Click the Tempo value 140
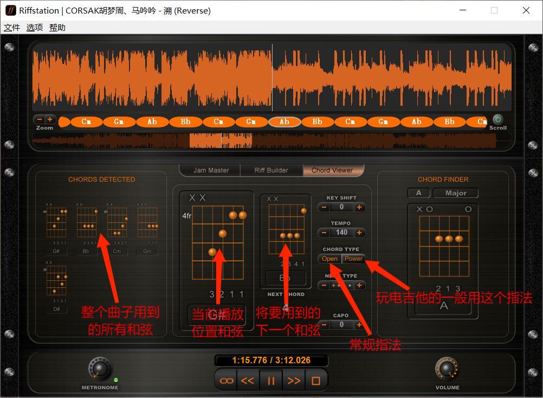The height and width of the screenshot is (398, 543). pyautogui.click(x=341, y=233)
